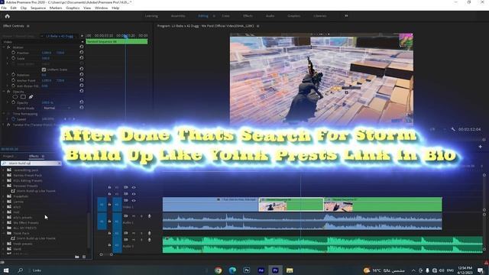Image resolution: width=489 pixels, height=275 pixels.
Task: Click the Effect Controls timeline playhead
Action: coord(125,36)
